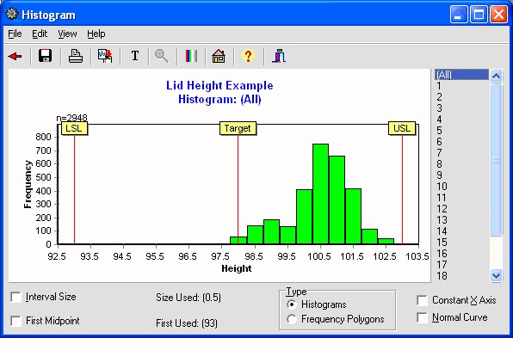The width and height of the screenshot is (513, 338).
Task: Click the Size Used: (0.5) text
Action: (x=189, y=298)
